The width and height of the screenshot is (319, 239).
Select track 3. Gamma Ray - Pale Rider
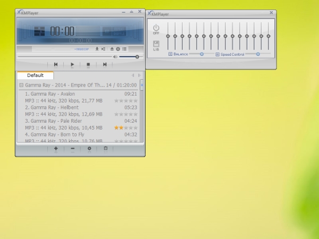point(53,121)
